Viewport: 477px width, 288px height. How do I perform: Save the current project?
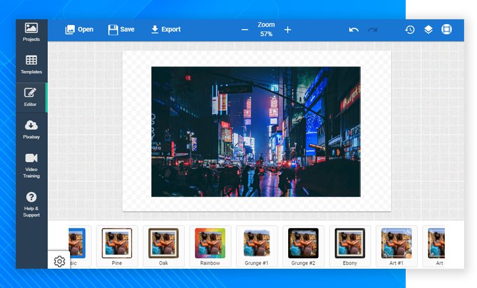[x=121, y=29]
